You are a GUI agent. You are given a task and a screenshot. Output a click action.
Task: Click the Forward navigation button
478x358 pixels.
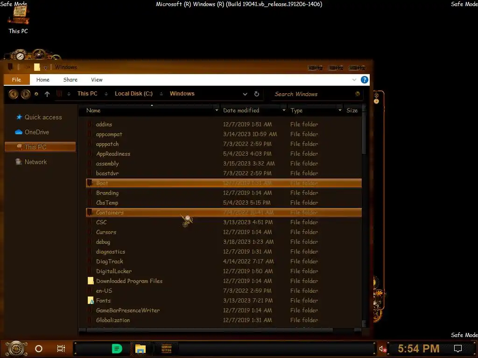point(26,94)
